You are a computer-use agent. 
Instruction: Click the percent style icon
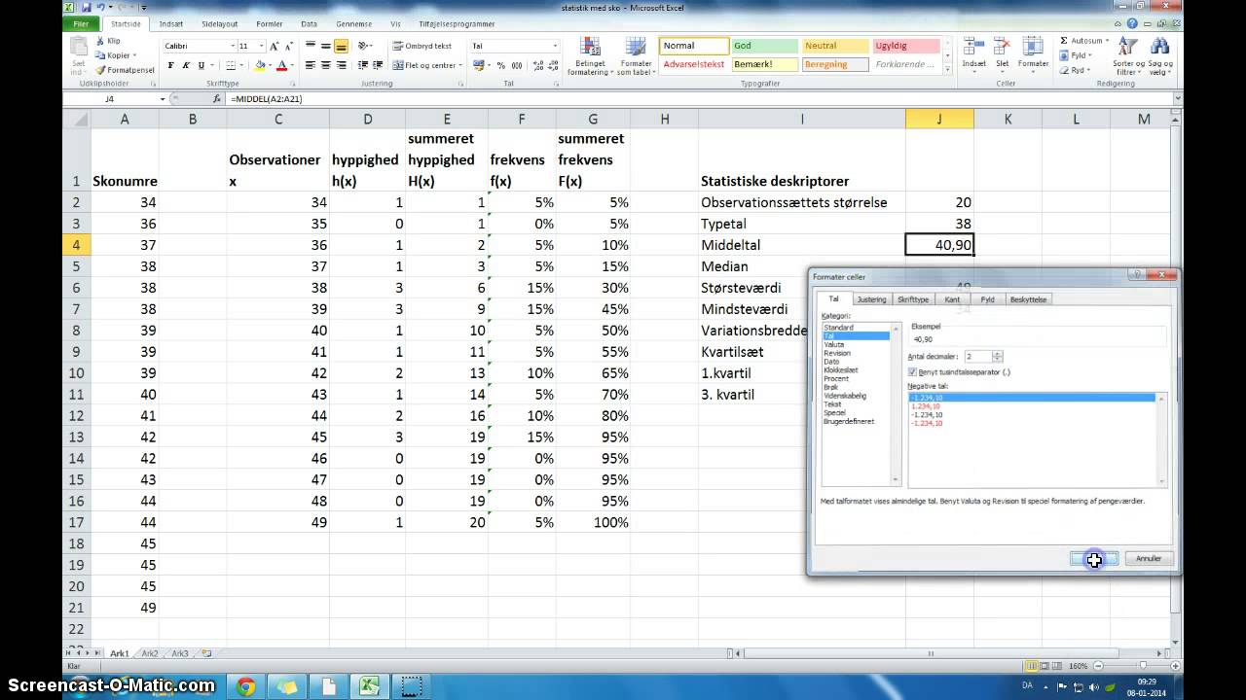501,66
